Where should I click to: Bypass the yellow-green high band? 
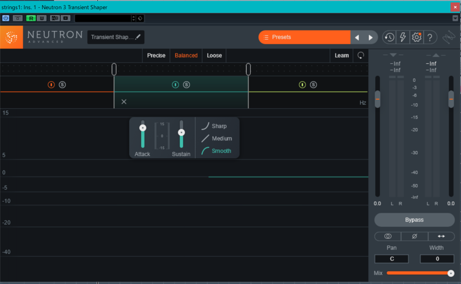pyautogui.click(x=302, y=85)
